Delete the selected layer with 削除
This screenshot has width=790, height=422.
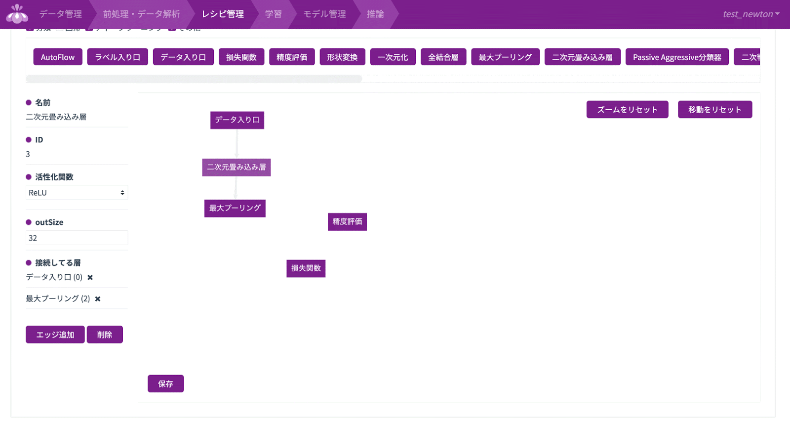(x=105, y=335)
